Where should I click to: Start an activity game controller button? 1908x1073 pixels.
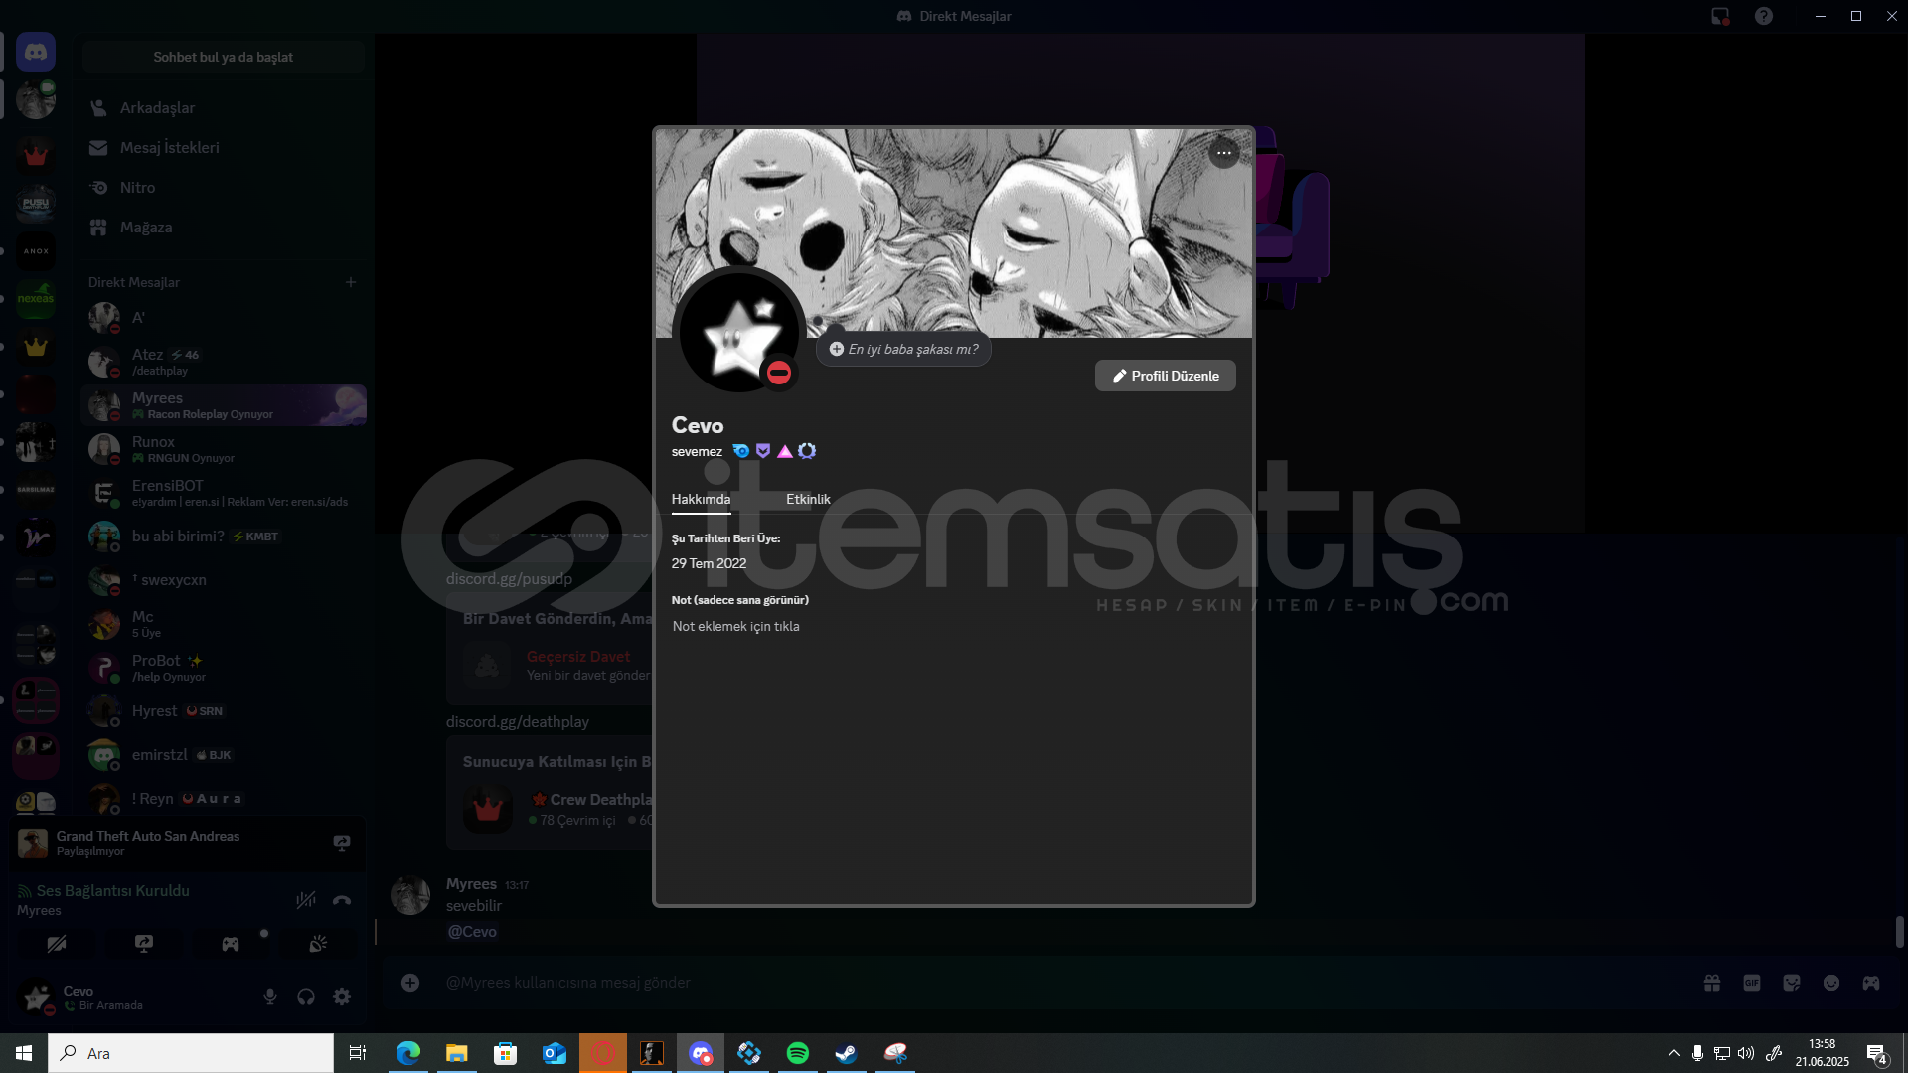[231, 944]
